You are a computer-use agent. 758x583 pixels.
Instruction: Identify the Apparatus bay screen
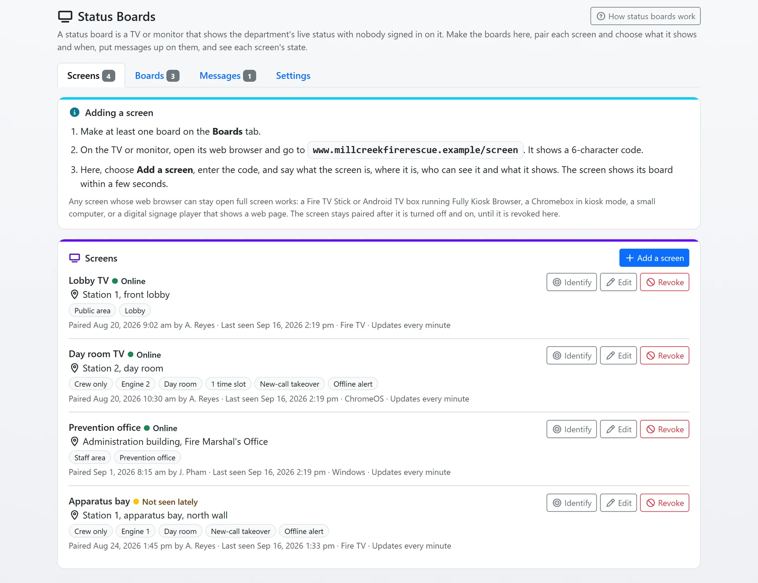click(x=572, y=503)
